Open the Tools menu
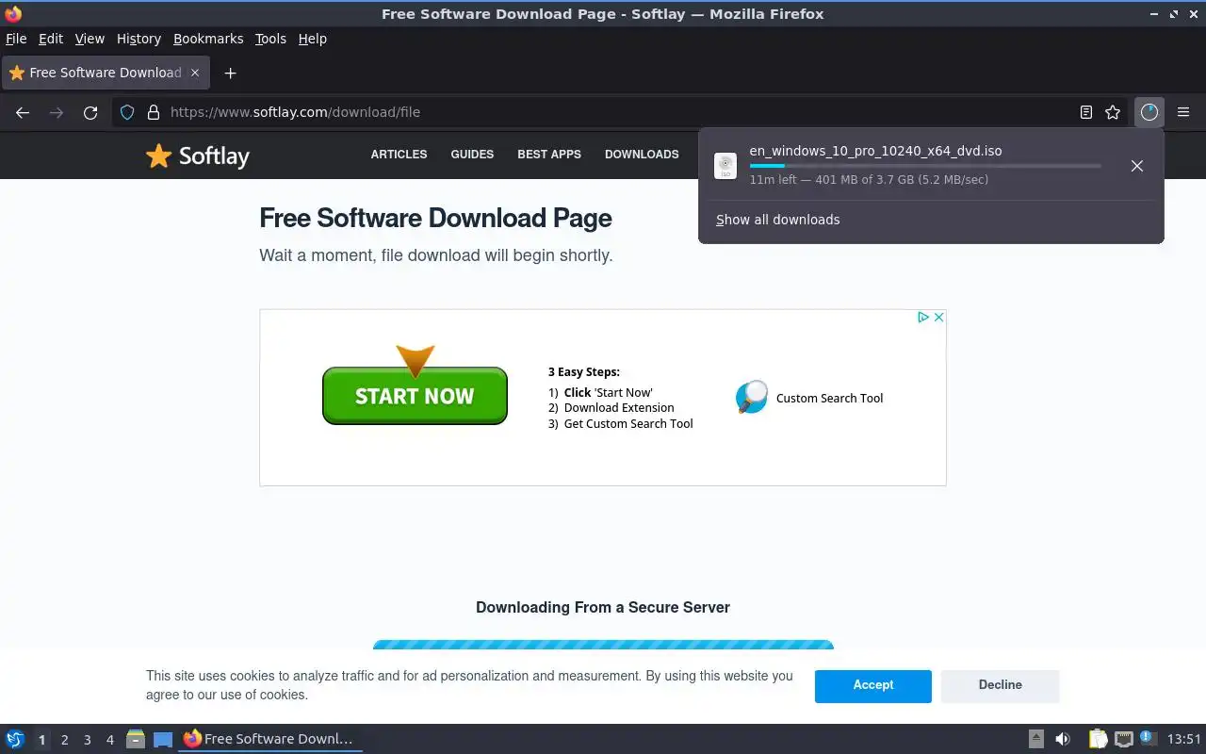This screenshot has height=754, width=1206. 270,39
